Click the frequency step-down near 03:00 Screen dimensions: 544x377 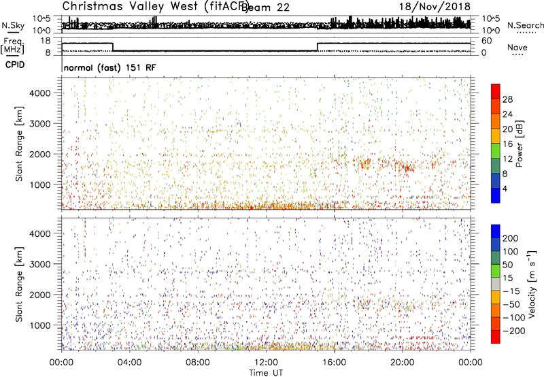(113, 47)
